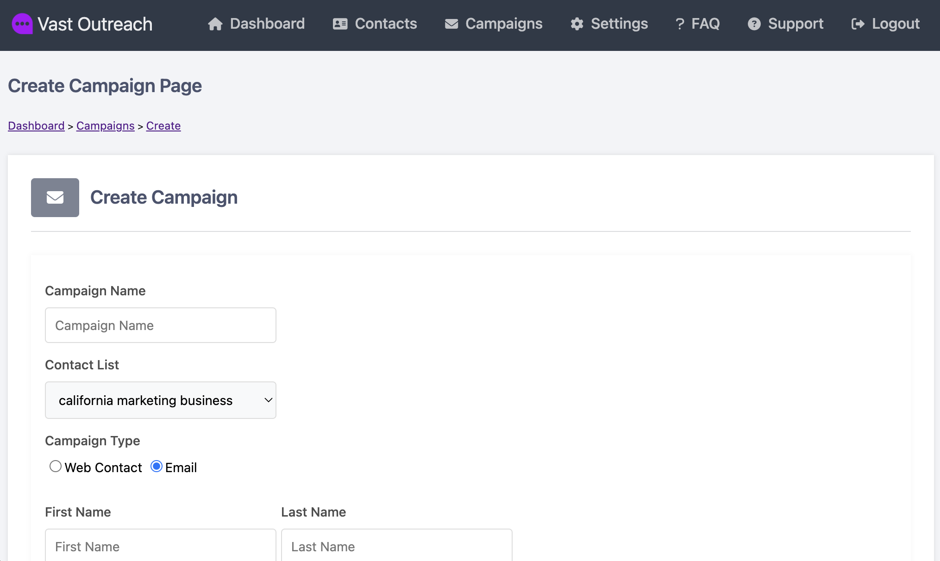This screenshot has width=940, height=561.
Task: Open the Support menu item
Action: pyautogui.click(x=786, y=24)
